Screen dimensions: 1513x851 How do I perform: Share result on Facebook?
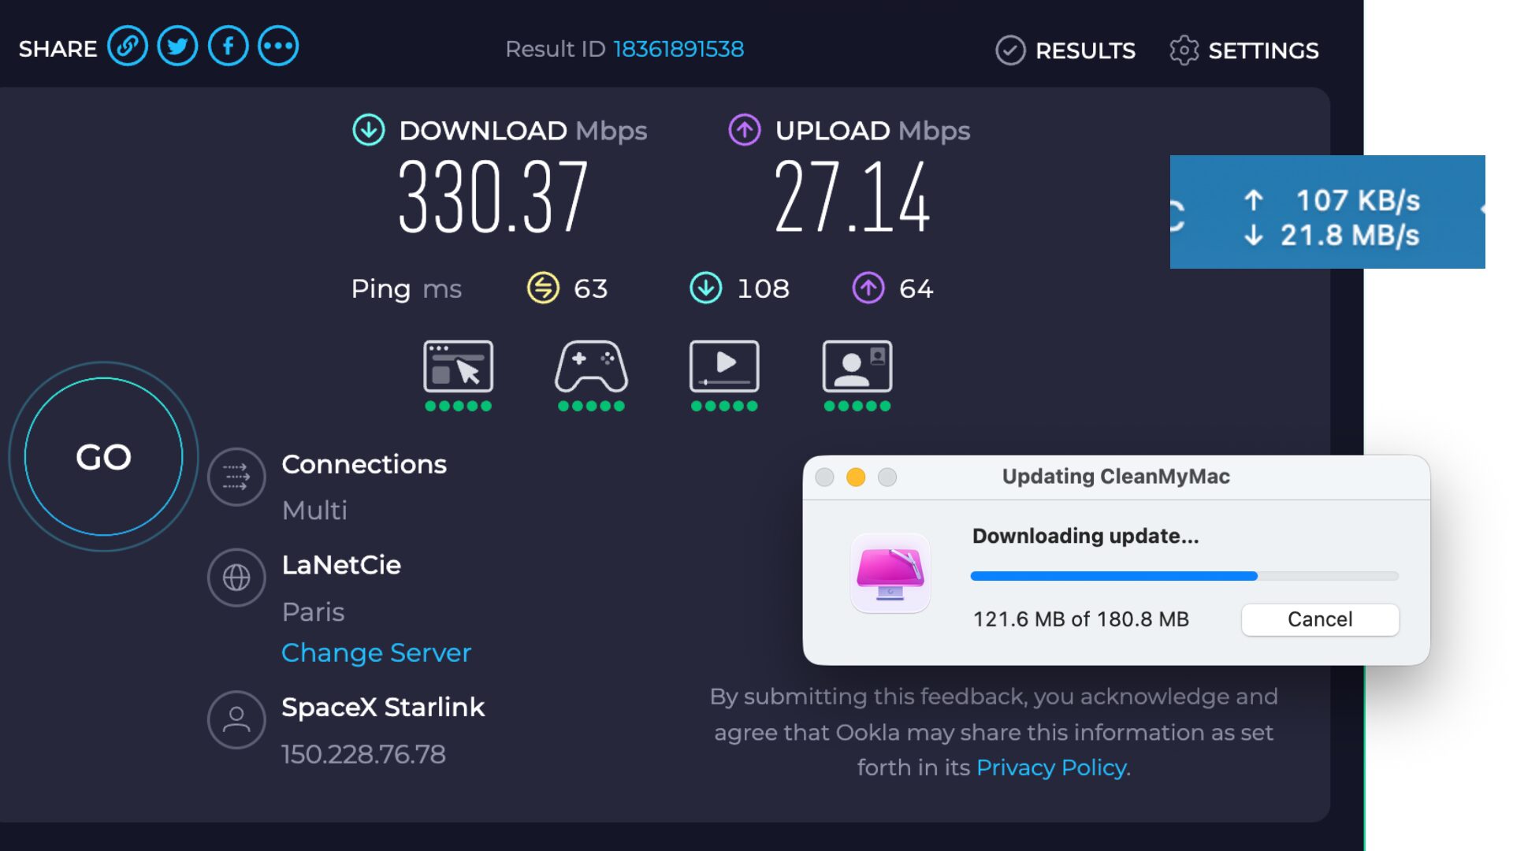click(229, 46)
